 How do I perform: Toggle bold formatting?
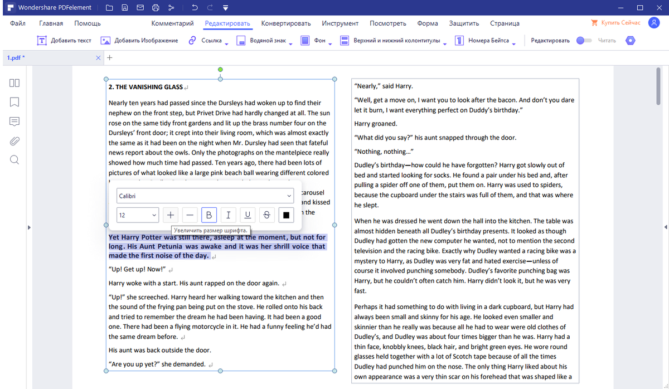coord(209,215)
